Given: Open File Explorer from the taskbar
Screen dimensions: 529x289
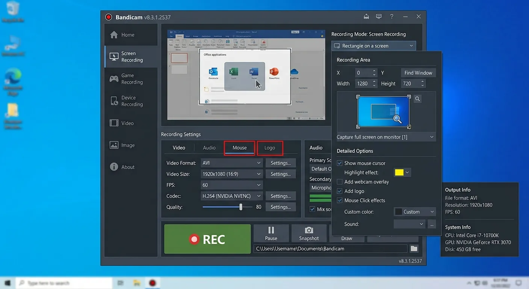Looking at the screenshot, I should [137, 283].
